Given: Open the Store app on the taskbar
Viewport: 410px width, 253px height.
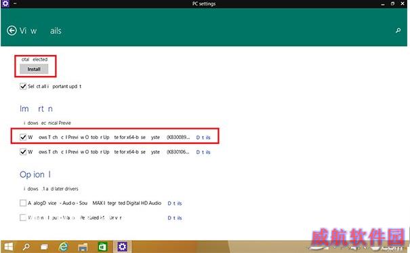Looking at the screenshot, I should pyautogui.click(x=102, y=247).
